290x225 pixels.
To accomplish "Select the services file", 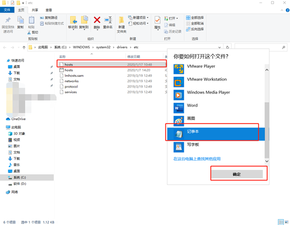I will (x=112, y=92).
